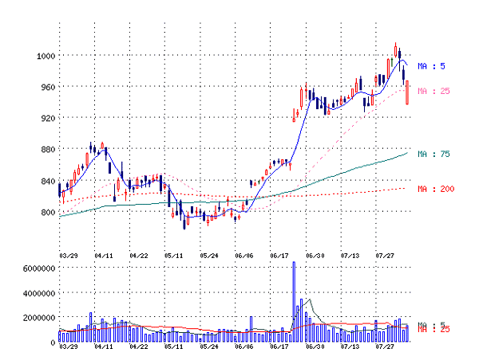Click the 800 price axis label
The image size is (479, 364).
48,212
